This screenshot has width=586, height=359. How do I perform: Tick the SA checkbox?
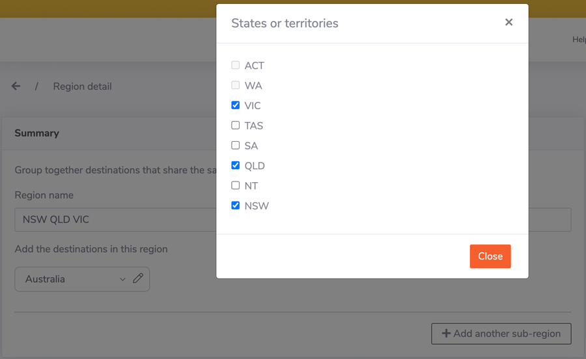(x=236, y=146)
